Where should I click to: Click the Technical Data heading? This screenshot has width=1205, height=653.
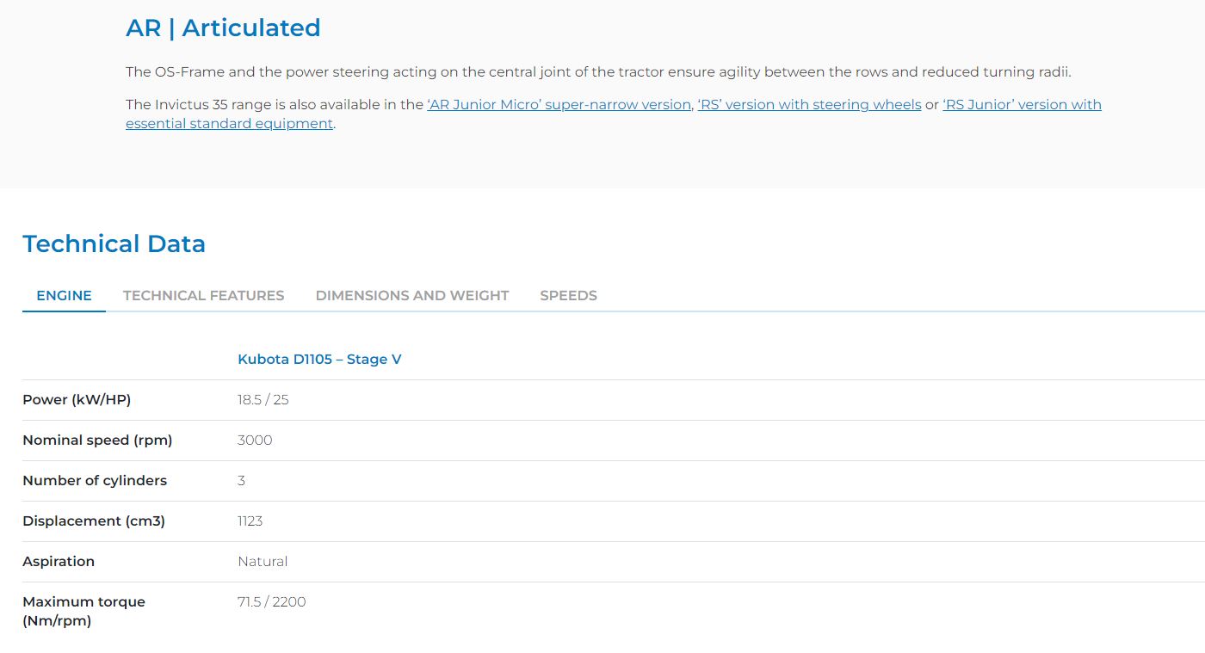[x=114, y=243]
